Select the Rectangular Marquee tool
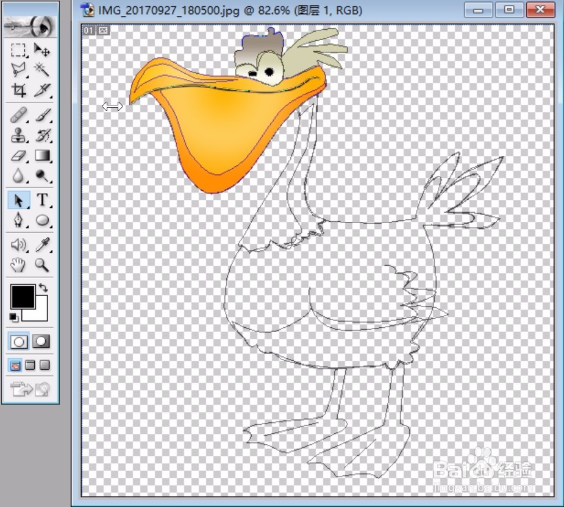 point(18,49)
